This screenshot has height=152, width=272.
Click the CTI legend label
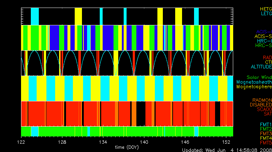(268, 62)
